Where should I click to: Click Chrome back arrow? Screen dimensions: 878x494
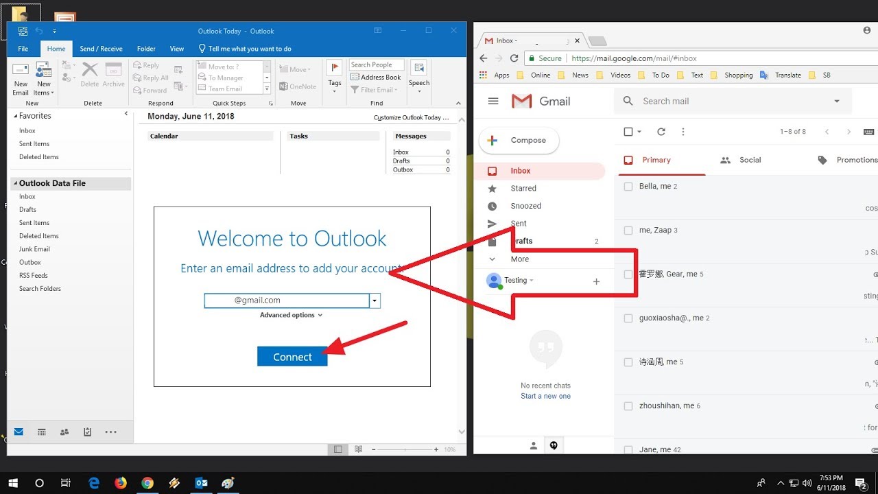click(x=483, y=58)
